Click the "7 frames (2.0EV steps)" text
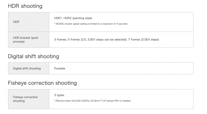The width and height of the screenshot is (207, 114). 143,40
